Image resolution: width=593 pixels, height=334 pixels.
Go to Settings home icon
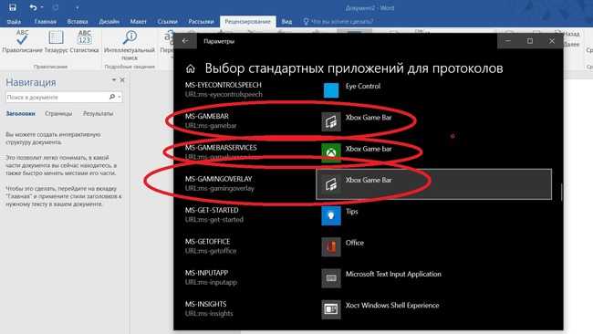(191, 68)
